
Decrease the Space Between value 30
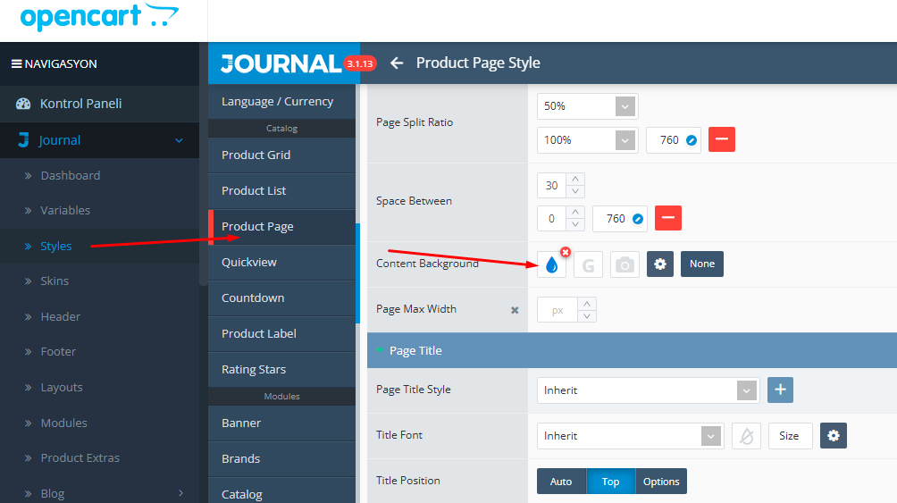click(x=575, y=191)
